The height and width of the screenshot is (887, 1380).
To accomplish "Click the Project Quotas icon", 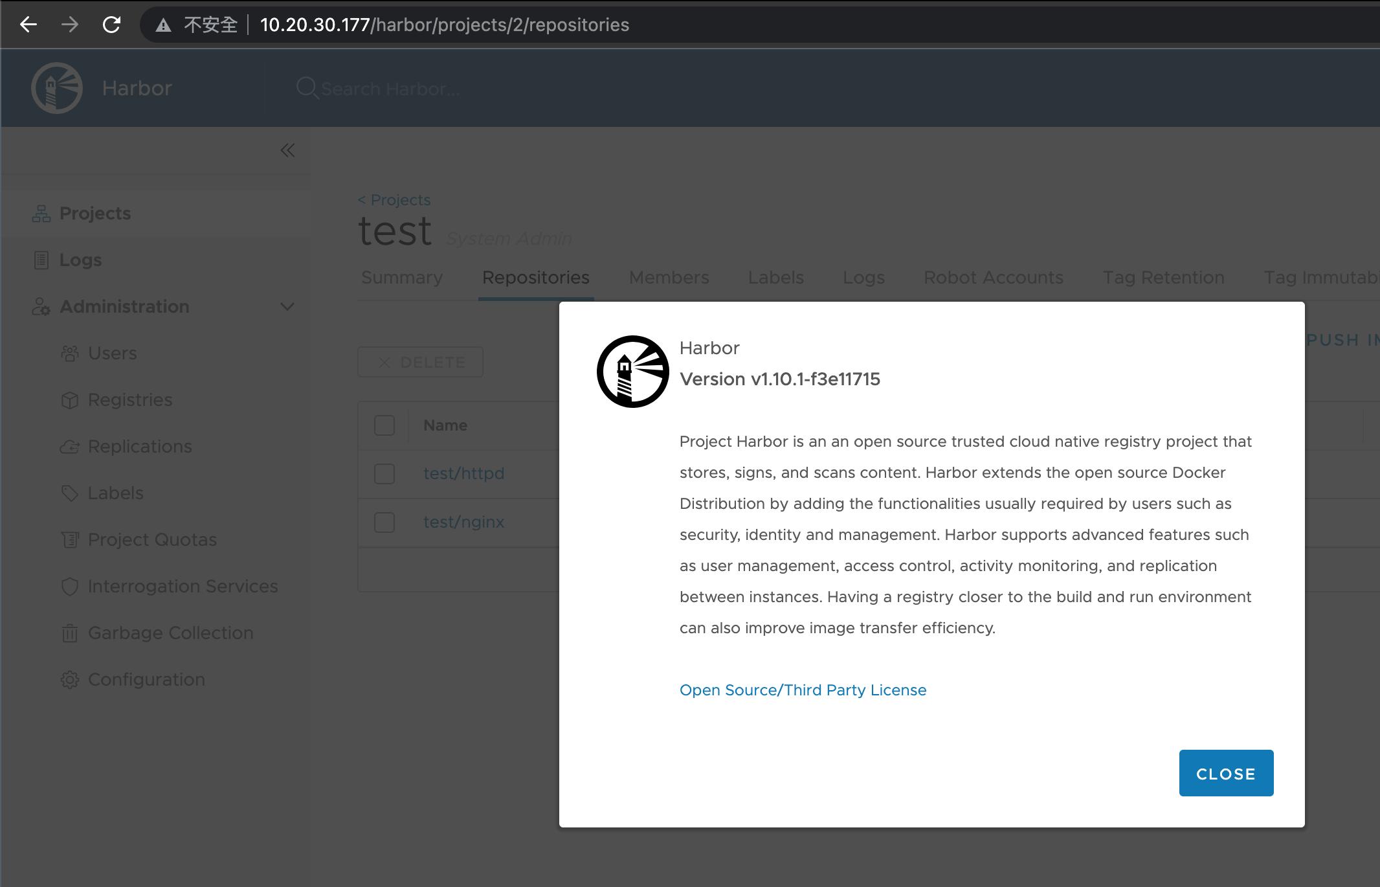I will [x=70, y=540].
